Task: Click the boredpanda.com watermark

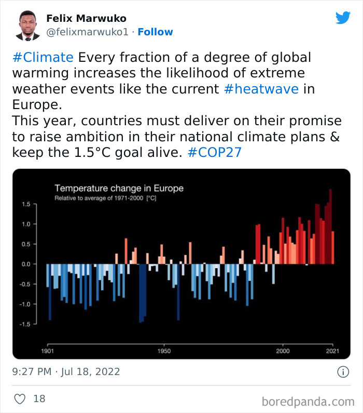Action: coord(308,402)
